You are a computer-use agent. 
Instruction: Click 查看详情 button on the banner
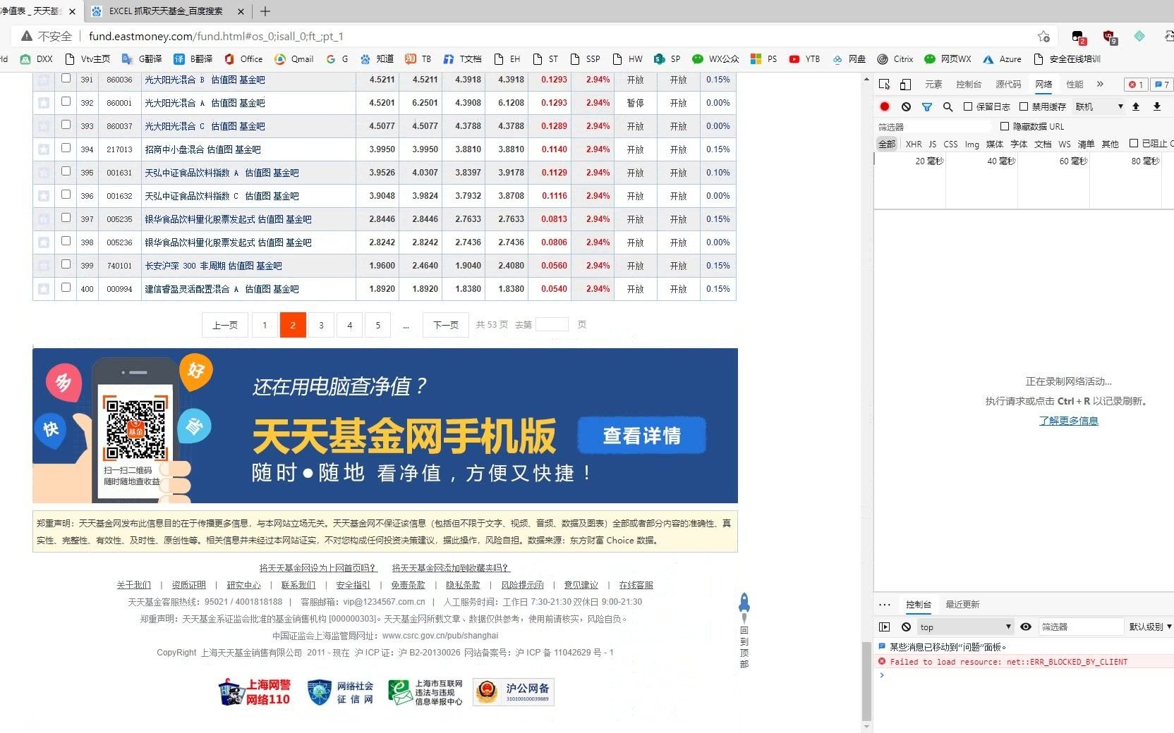click(x=641, y=436)
